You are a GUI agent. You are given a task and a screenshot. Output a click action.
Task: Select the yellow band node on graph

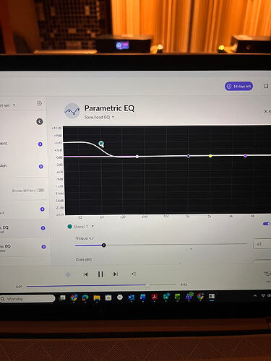pos(210,156)
